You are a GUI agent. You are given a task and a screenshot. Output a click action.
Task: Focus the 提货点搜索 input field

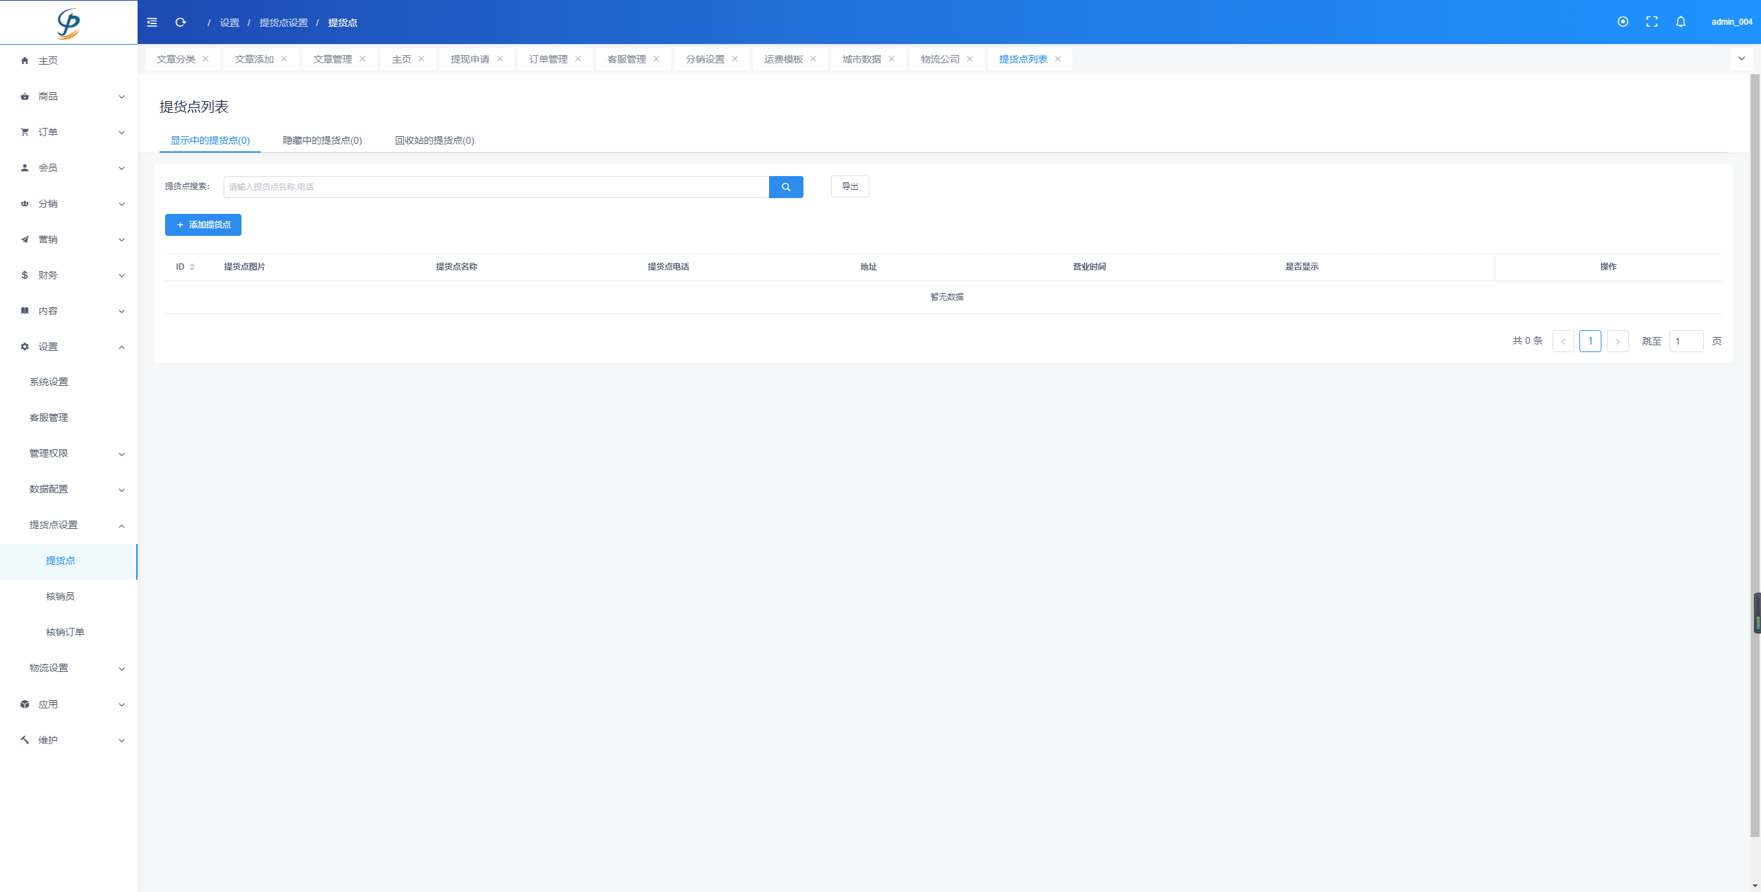[496, 187]
